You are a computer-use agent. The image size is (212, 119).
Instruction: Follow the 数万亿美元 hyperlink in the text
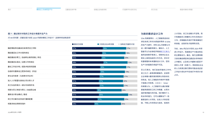pyautogui.click(x=165, y=52)
